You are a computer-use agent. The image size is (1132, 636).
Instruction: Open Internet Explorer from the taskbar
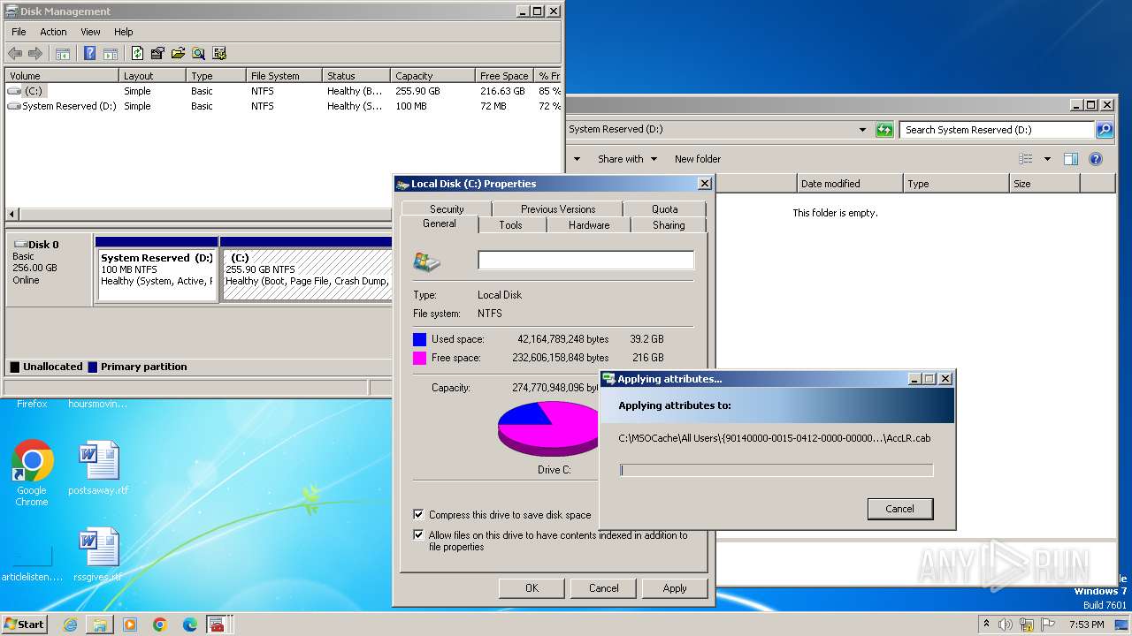coord(70,625)
